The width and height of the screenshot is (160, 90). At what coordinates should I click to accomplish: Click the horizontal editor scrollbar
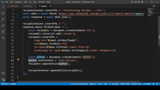coord(78,82)
